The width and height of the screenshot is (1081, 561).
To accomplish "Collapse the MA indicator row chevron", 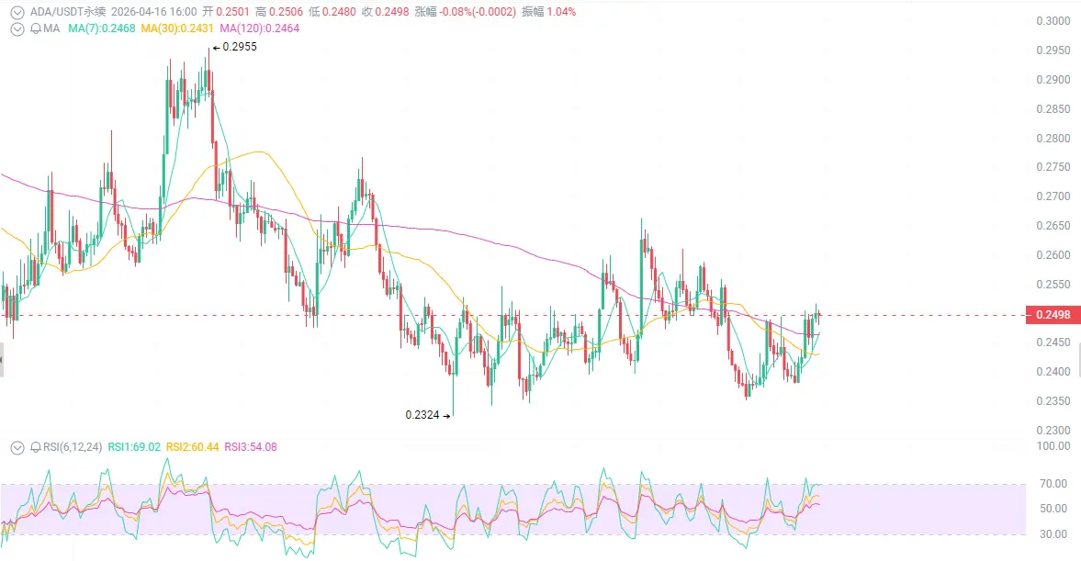I will [x=17, y=29].
